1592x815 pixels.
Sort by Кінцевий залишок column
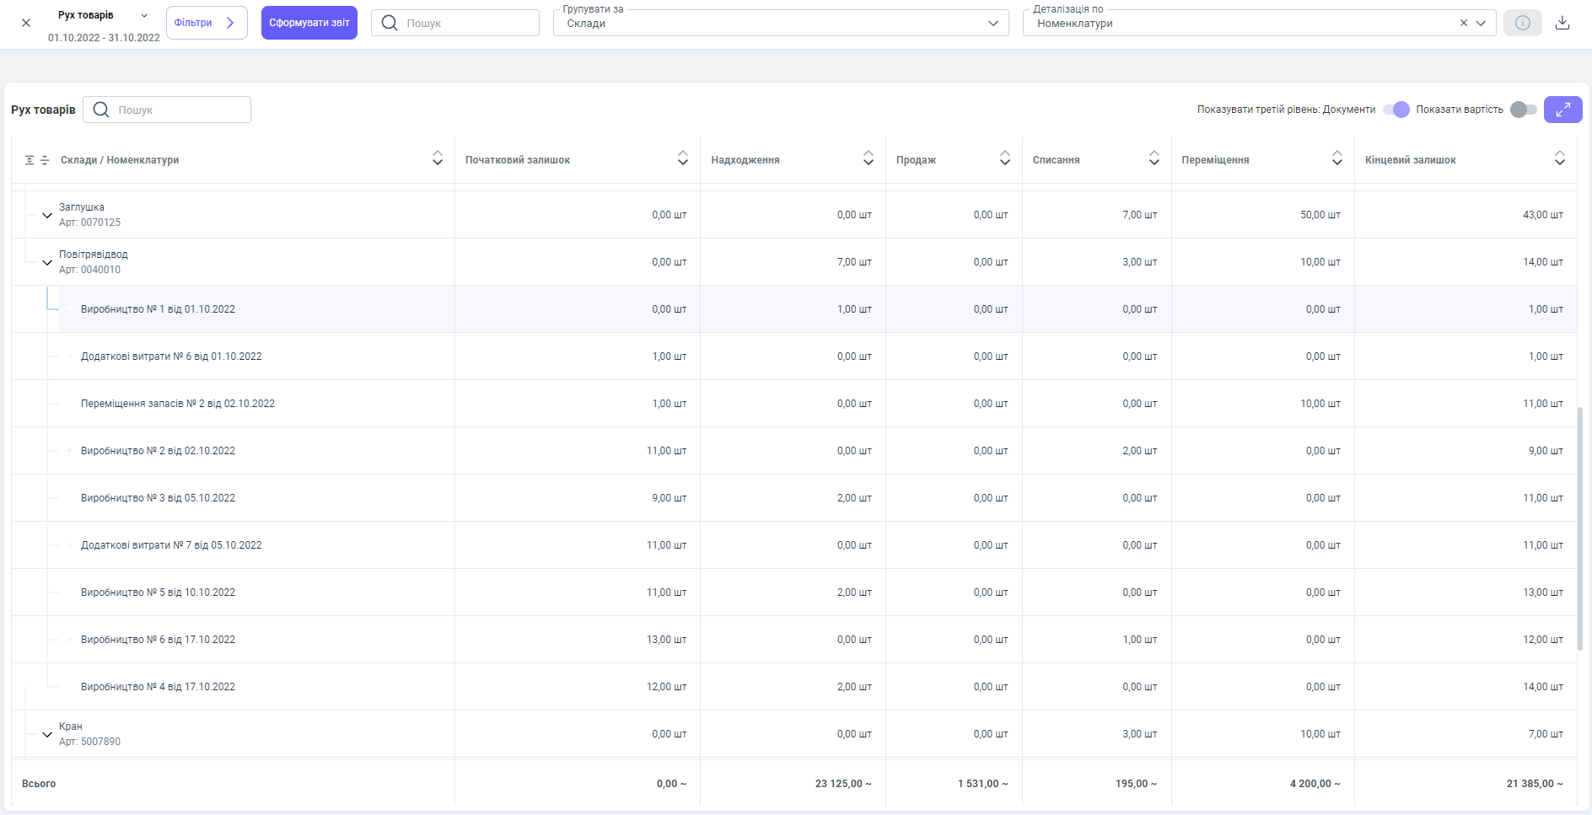click(x=1559, y=159)
